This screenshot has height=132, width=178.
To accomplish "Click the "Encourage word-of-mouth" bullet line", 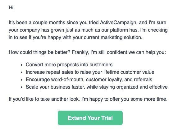I will click(89, 80).
